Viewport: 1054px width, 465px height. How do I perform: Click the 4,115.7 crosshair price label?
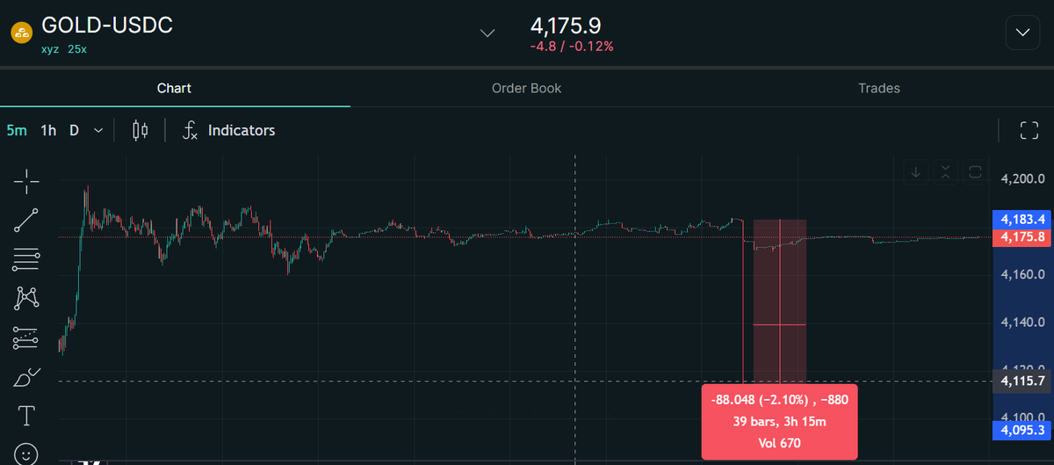1022,381
